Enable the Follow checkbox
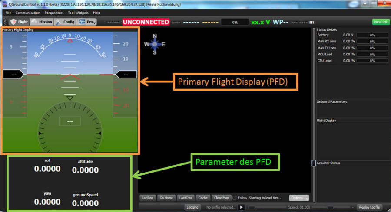Image resolution: width=391 pixels, height=212 pixels. click(235, 198)
